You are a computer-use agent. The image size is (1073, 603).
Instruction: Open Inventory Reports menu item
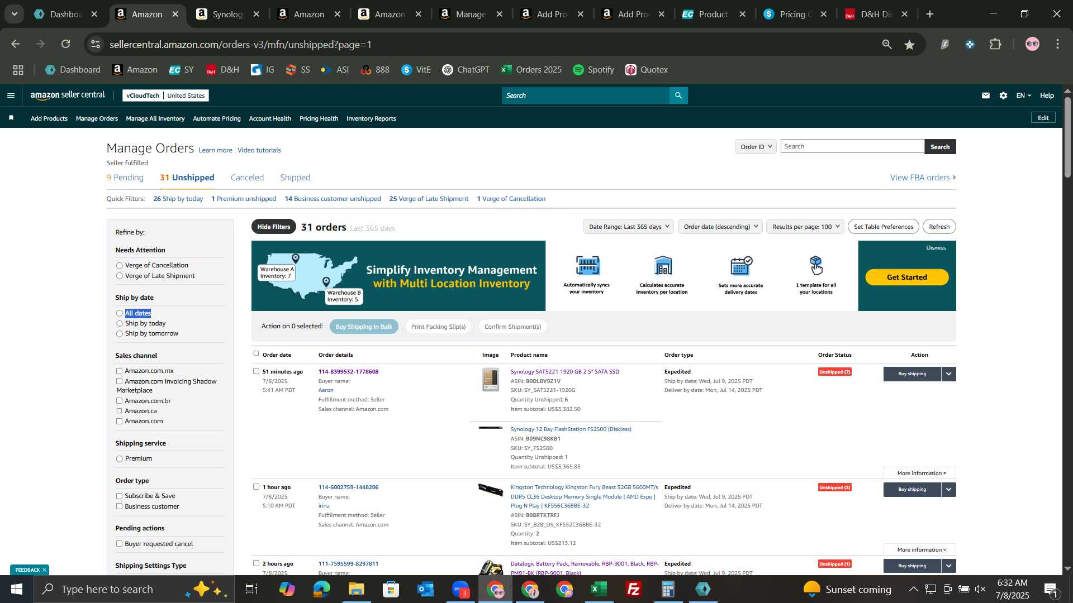click(x=371, y=118)
